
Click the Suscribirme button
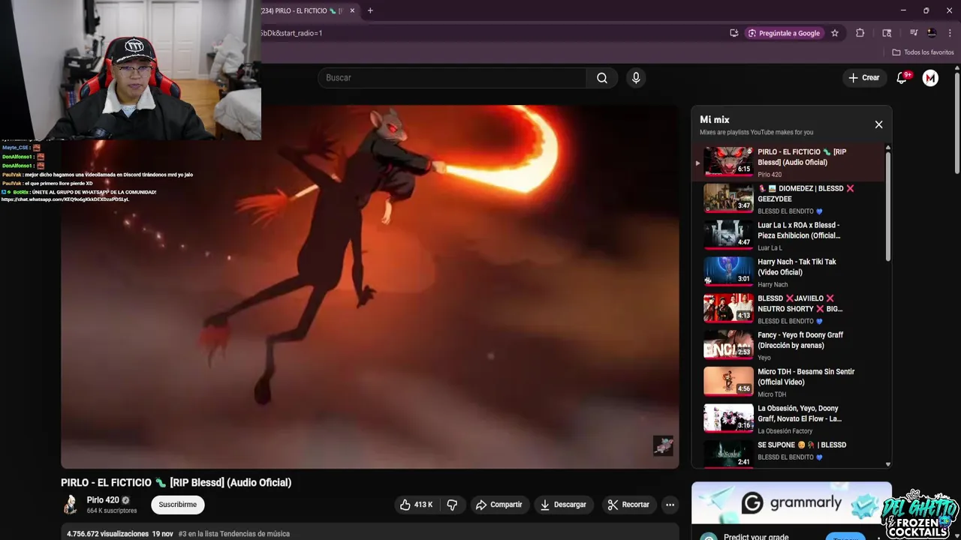178,505
